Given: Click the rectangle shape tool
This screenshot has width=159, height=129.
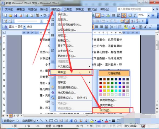Looking at the screenshot, I should click(51, 120).
